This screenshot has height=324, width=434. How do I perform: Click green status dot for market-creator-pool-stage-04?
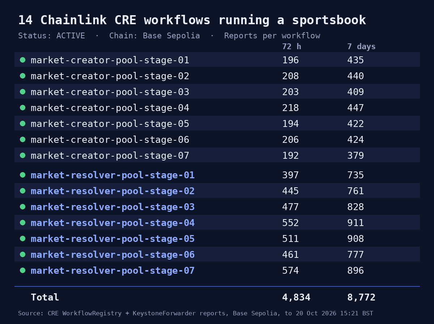(x=22, y=107)
